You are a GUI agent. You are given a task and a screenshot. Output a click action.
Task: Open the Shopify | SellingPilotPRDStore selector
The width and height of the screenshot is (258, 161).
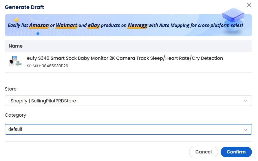pos(128,101)
